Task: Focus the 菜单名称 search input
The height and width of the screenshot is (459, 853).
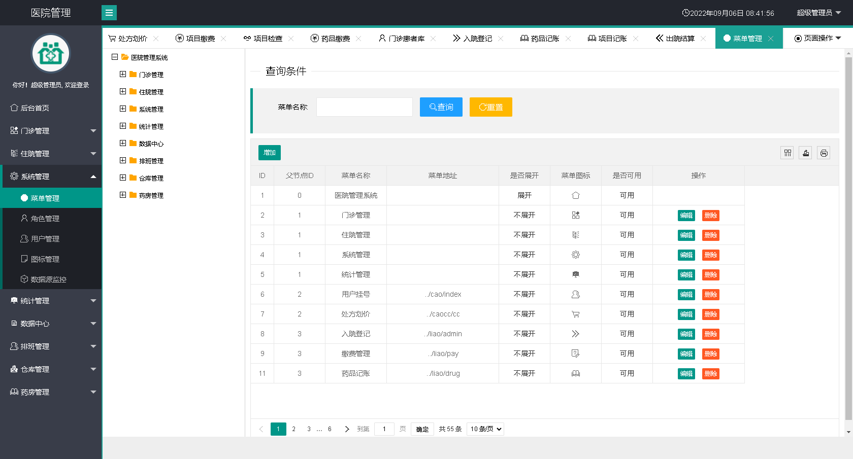Action: 365,107
